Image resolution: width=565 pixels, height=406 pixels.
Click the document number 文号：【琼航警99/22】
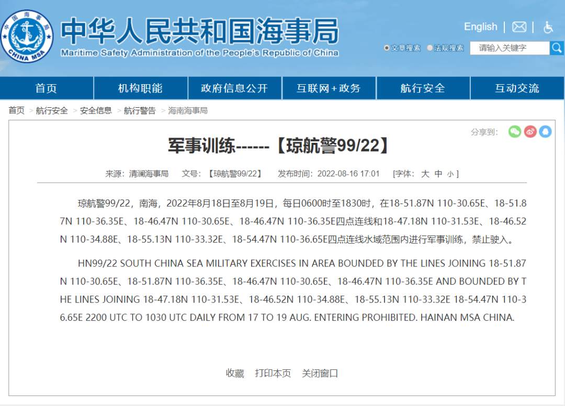tap(222, 174)
